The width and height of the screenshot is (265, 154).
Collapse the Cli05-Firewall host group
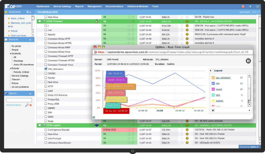pyautogui.click(x=45, y=21)
